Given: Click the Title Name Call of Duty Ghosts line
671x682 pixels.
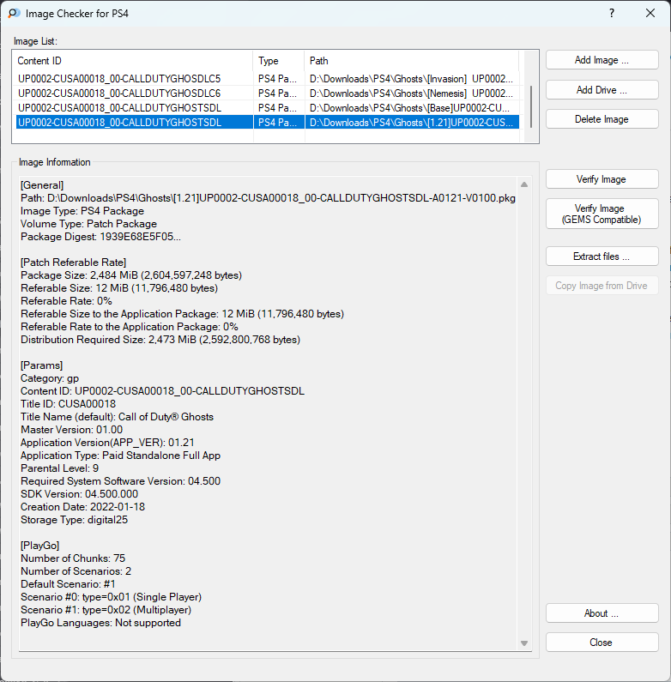Looking at the screenshot, I should [117, 417].
